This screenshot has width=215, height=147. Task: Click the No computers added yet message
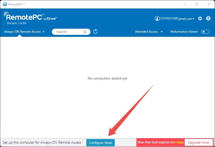pos(107,78)
